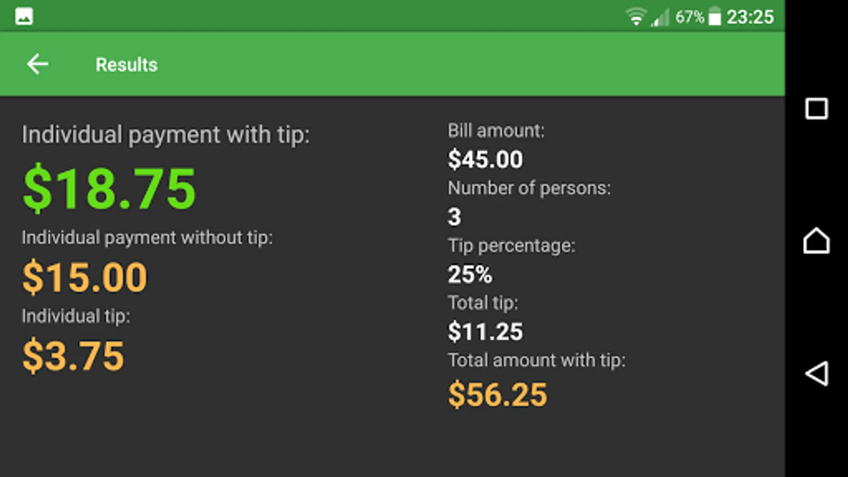Tap the back arrow in the toolbar

pos(38,64)
